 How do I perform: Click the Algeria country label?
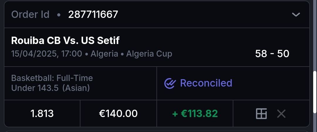(x=104, y=54)
